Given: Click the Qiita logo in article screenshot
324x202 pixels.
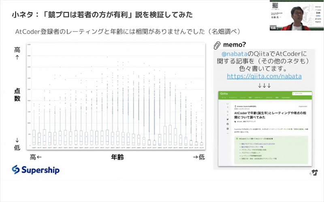Looking at the screenshot, I should click(224, 94).
